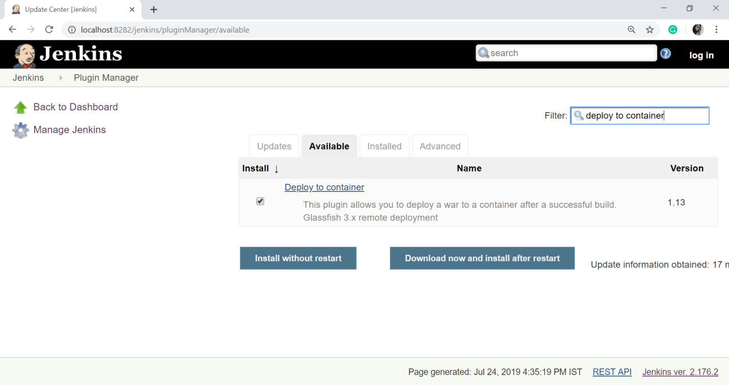Restore down the Chrome window
Screen dimensions: 729x385
(x=690, y=8)
